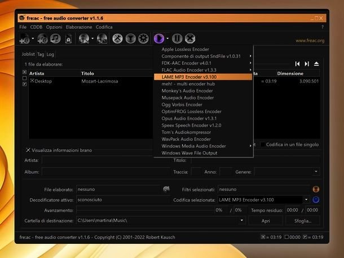The width and height of the screenshot is (344, 258).
Task: Click the music note remove-track icon
Action: pos(55,38)
